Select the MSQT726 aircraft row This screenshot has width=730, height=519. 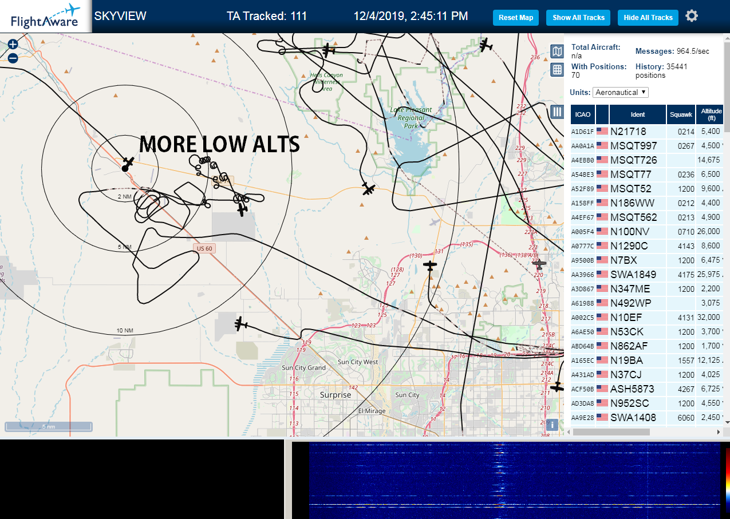647,160
